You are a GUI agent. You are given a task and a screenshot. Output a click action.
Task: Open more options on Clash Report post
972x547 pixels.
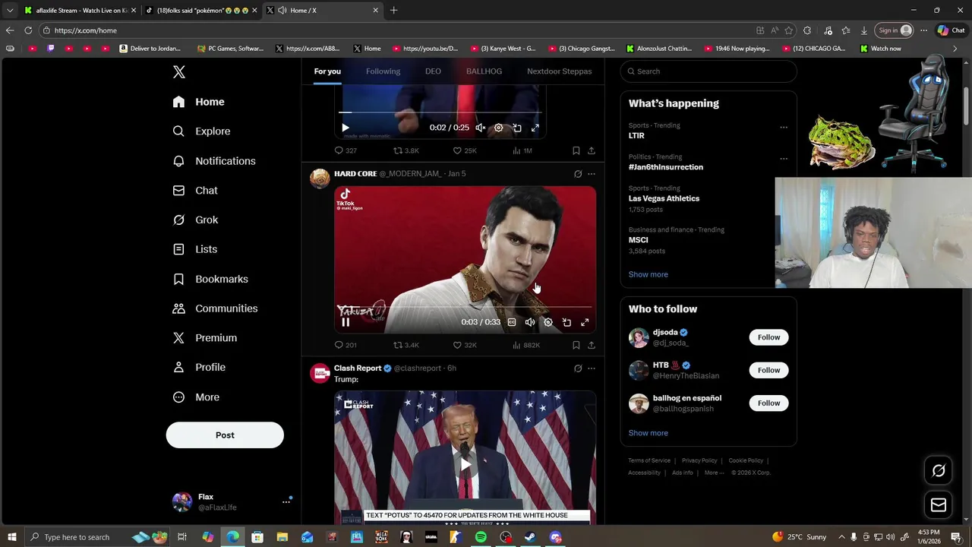[x=592, y=368]
